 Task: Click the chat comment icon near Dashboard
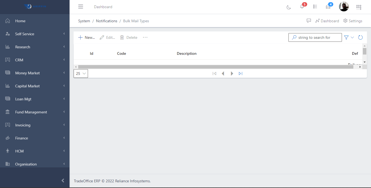pos(309,21)
